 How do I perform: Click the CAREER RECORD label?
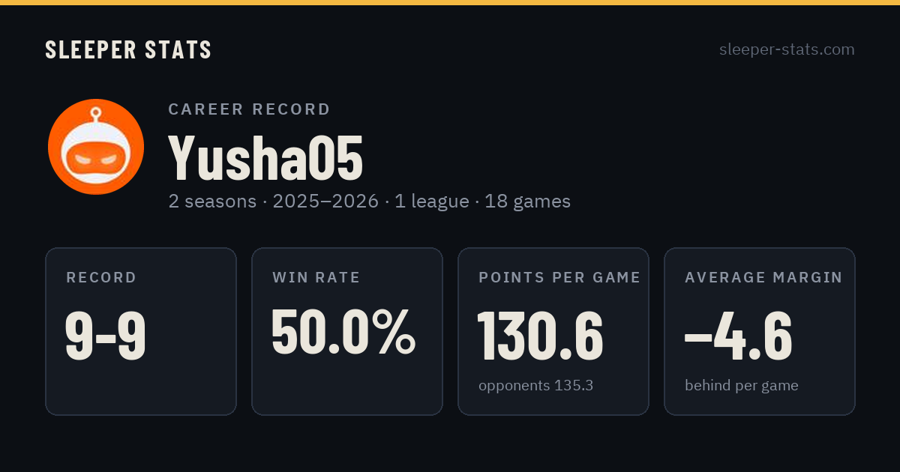(x=250, y=109)
